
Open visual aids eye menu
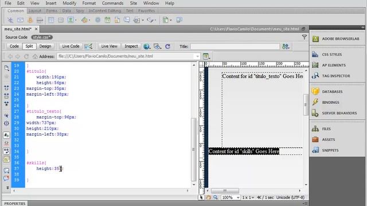point(157,46)
